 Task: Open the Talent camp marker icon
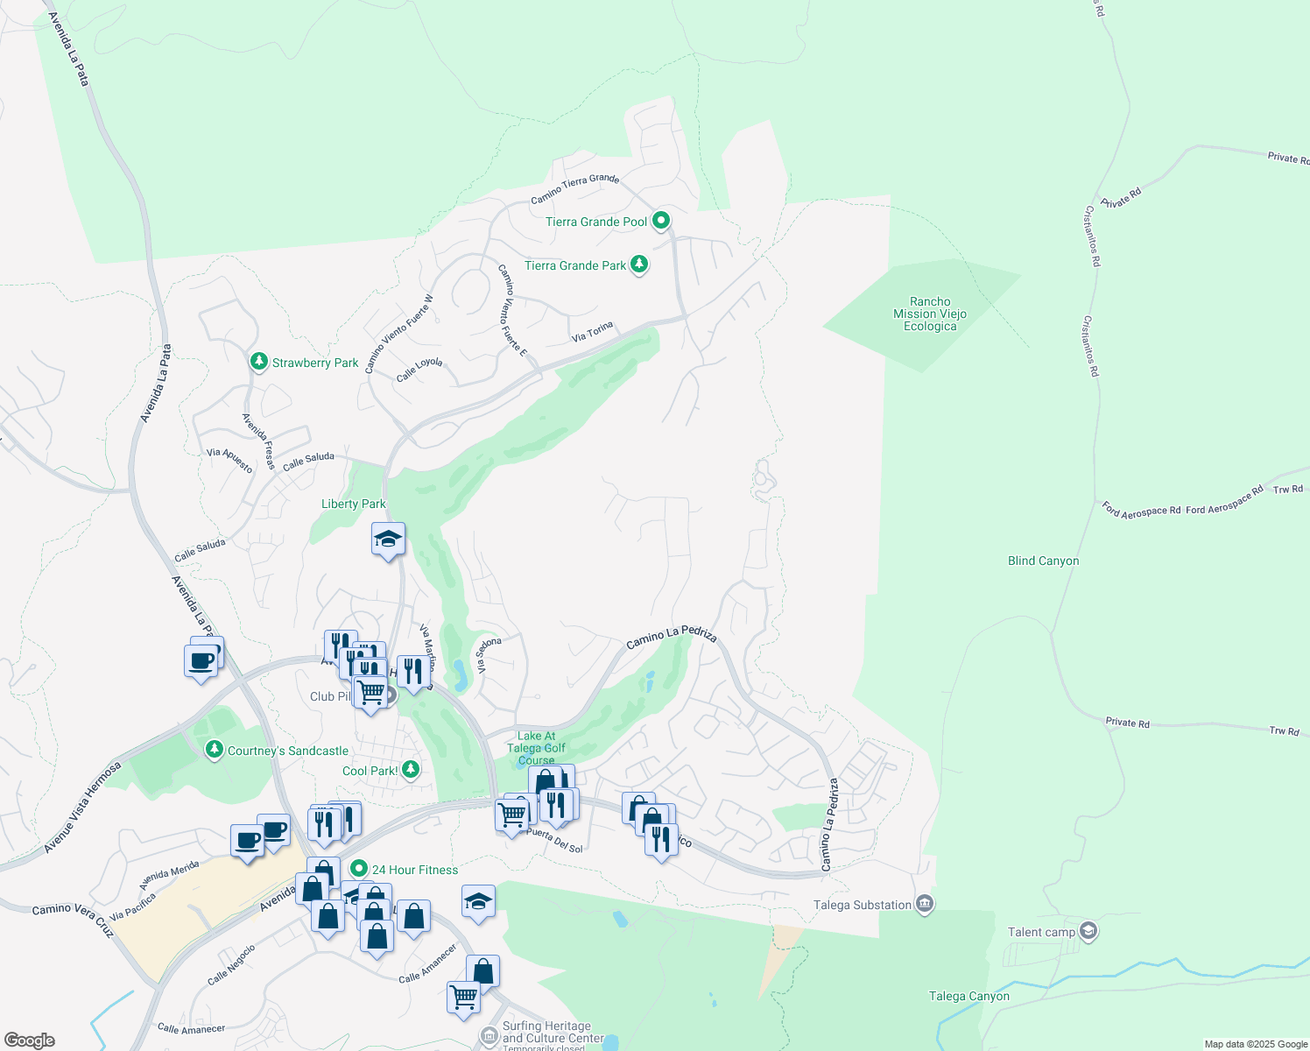point(1088,931)
